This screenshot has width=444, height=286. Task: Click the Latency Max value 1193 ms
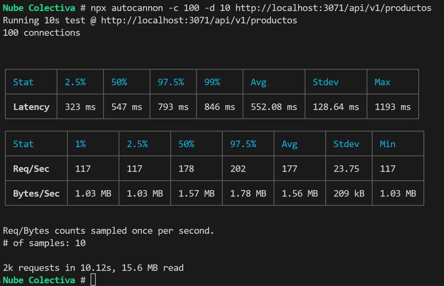pyautogui.click(x=393, y=107)
